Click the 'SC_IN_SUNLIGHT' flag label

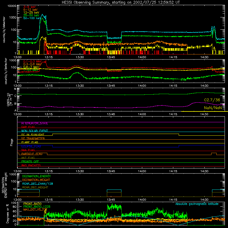33,135
